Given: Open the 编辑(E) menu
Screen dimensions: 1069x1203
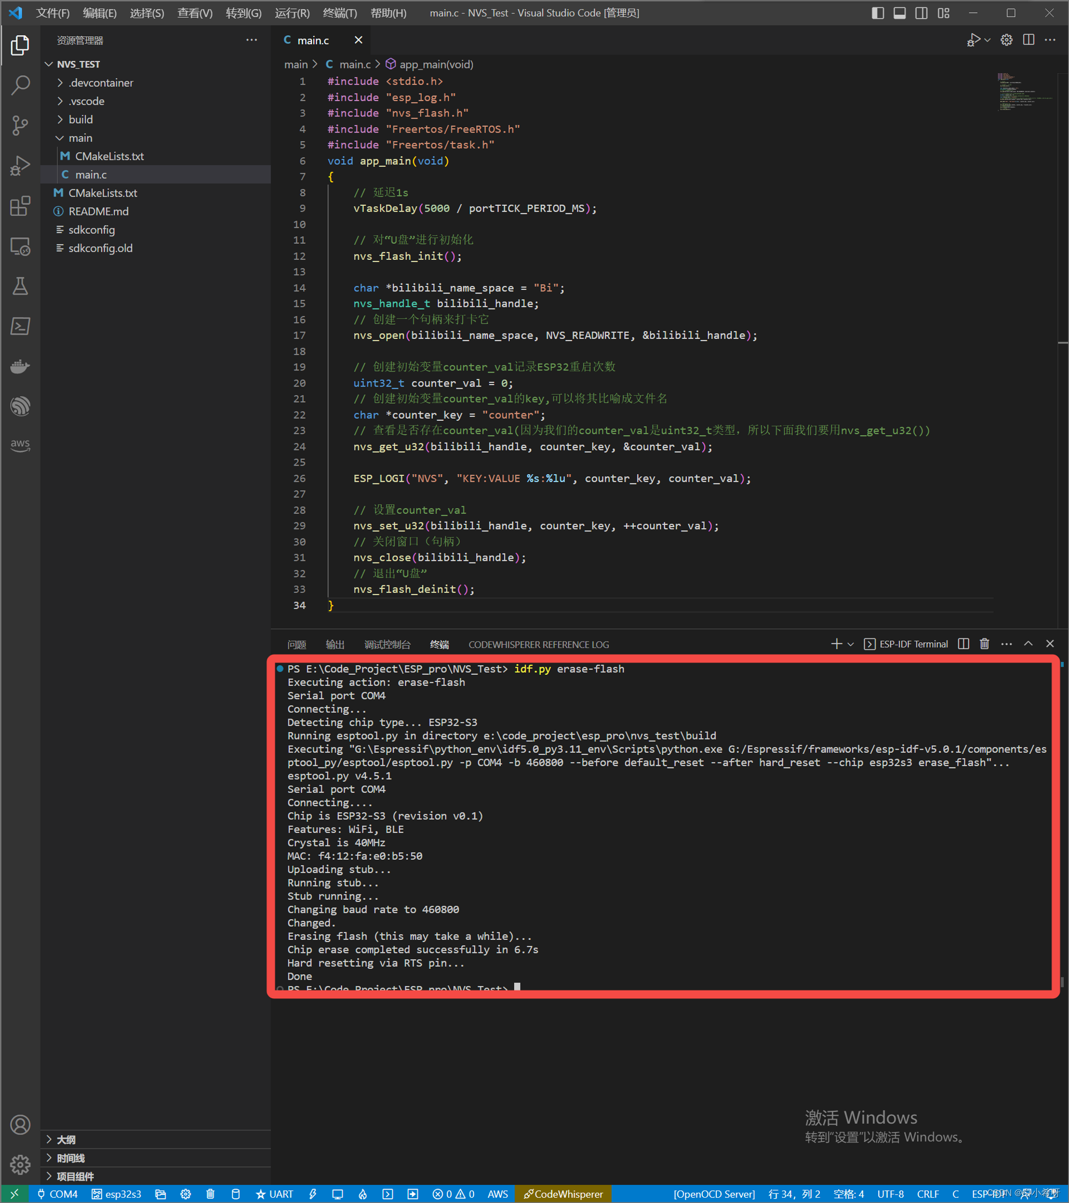Looking at the screenshot, I should point(100,13).
